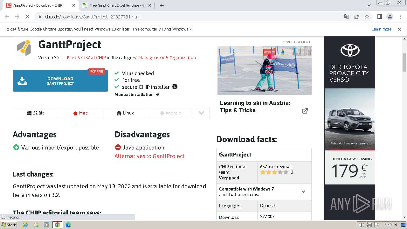407x229 pixels.
Task: Dismiss the Chrome update notification bar
Action: [x=399, y=29]
